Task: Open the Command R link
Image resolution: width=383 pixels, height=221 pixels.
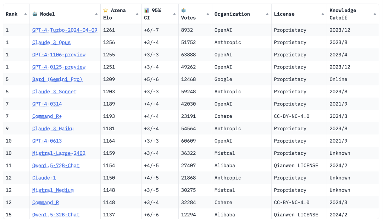Action: point(45,203)
